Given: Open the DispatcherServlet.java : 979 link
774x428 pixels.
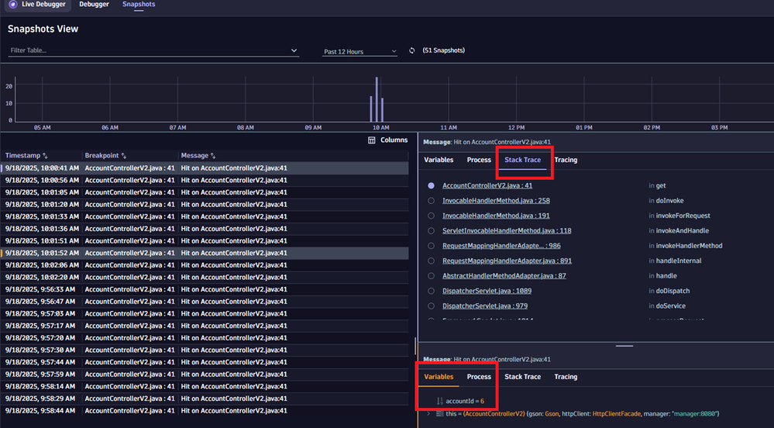Looking at the screenshot, I should [x=485, y=306].
